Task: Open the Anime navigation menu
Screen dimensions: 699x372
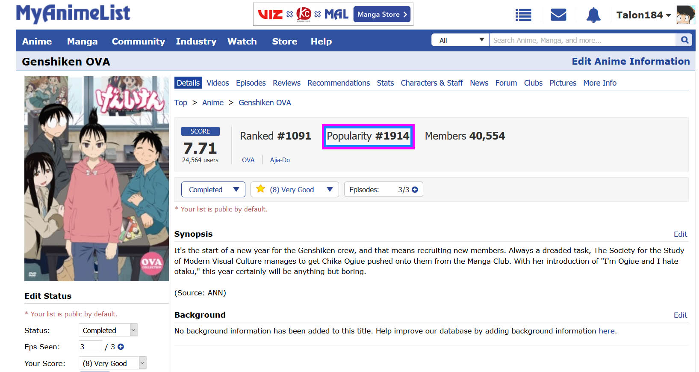Action: [x=37, y=42]
